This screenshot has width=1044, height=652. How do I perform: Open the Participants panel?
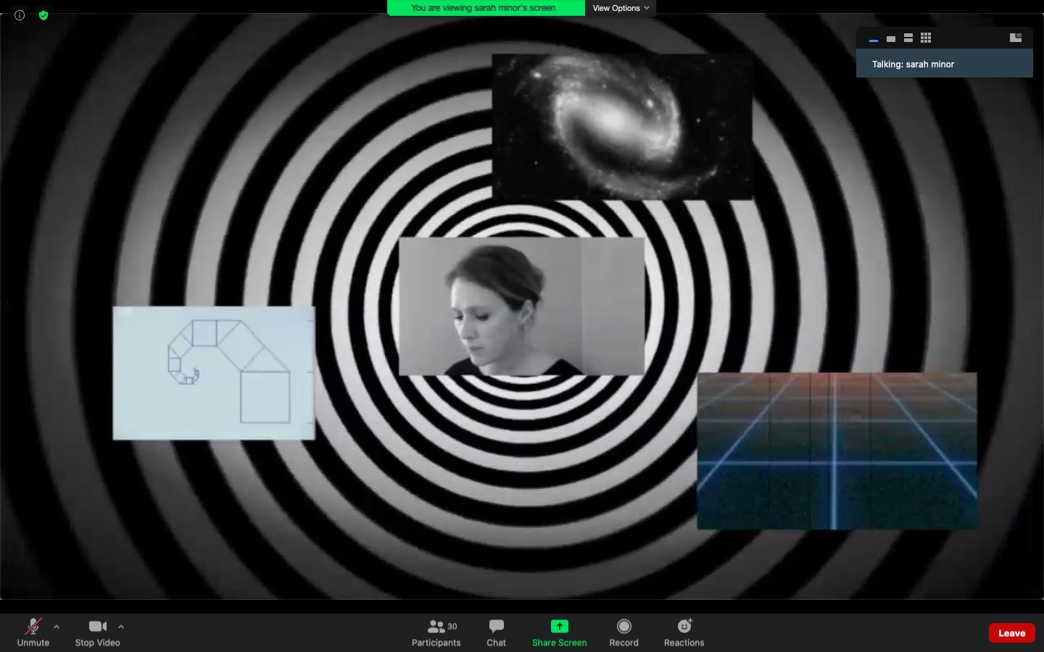[x=436, y=632]
